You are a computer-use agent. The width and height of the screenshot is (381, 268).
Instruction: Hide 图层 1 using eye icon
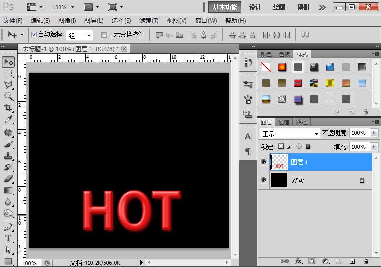[263, 162]
